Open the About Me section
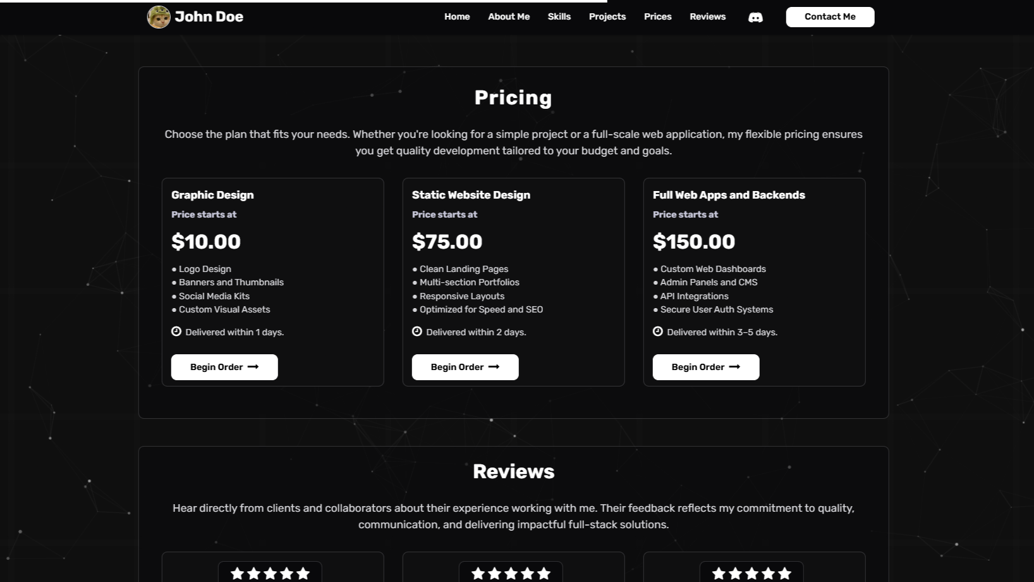The image size is (1034, 582). pos(509,17)
